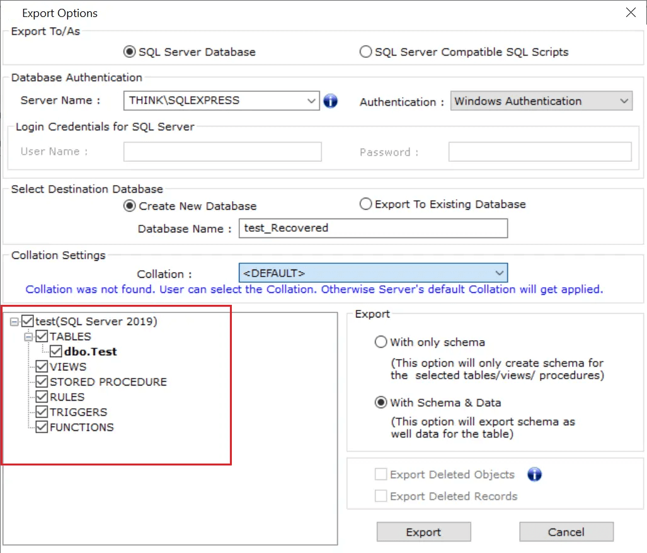Close the Export Options dialog

point(630,13)
